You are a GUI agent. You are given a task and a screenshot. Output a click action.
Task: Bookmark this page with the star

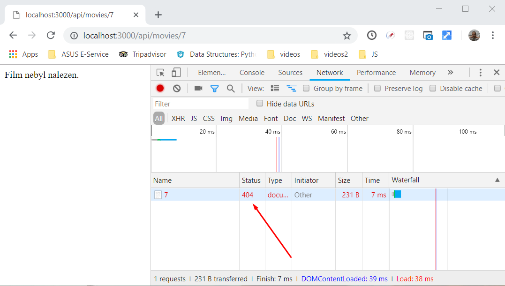[347, 36]
